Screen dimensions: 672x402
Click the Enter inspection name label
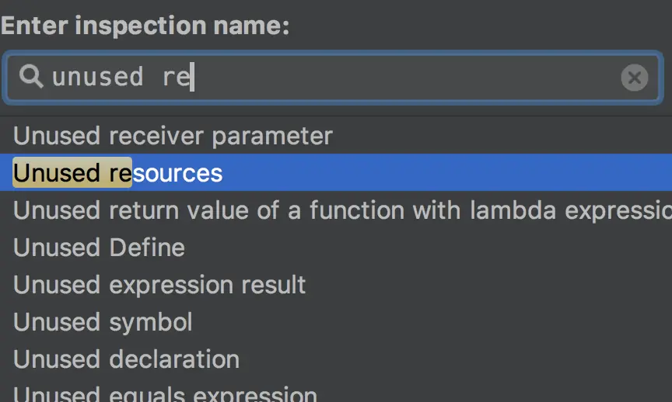[145, 26]
